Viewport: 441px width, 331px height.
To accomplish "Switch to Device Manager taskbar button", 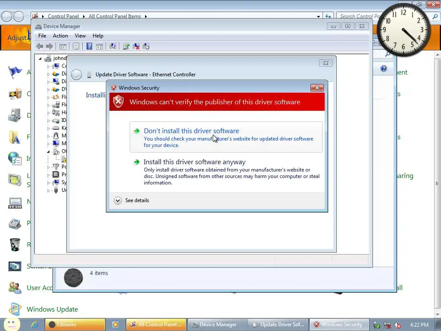I will pyautogui.click(x=217, y=325).
